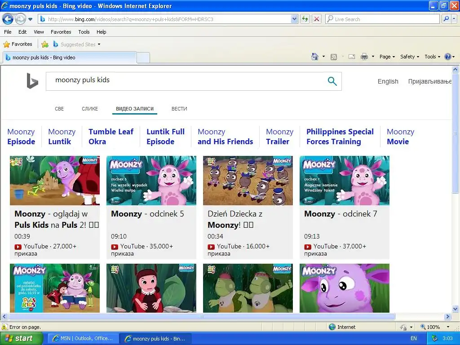460x345 pixels.
Task: Open the 'Moonzy Trailer' related search
Action: tap(279, 137)
